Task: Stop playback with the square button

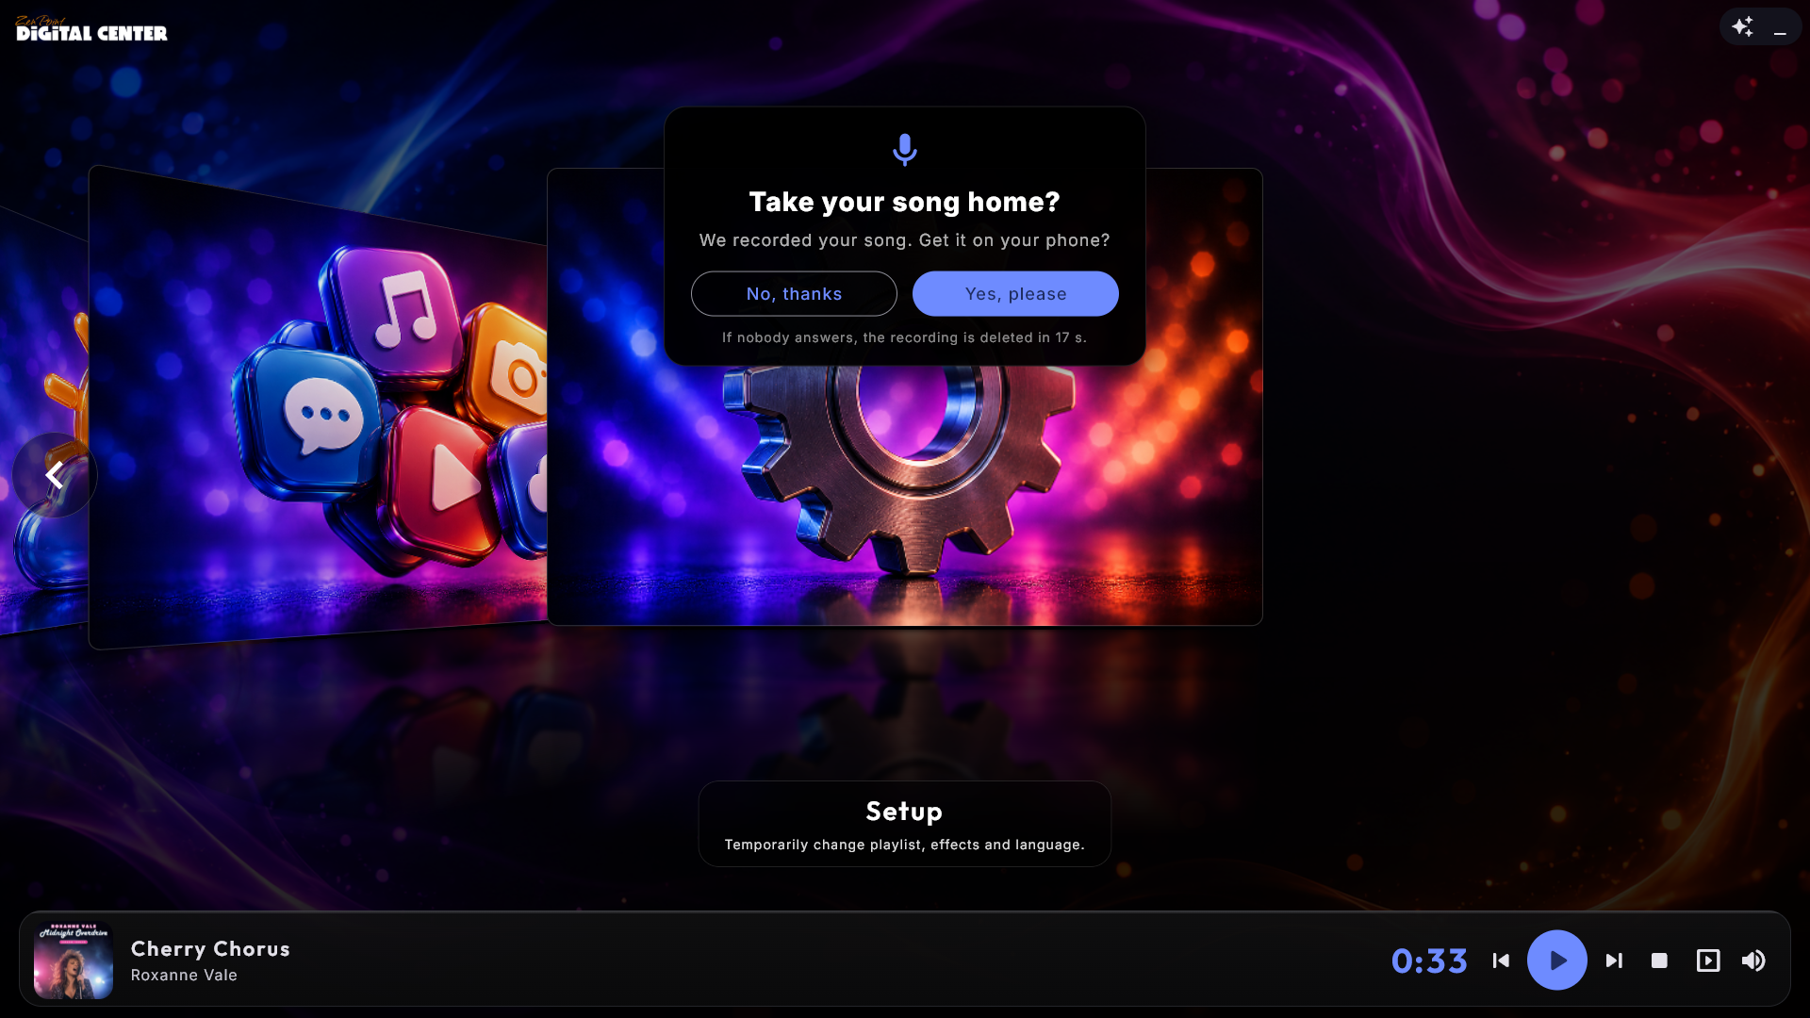Action: click(x=1659, y=961)
